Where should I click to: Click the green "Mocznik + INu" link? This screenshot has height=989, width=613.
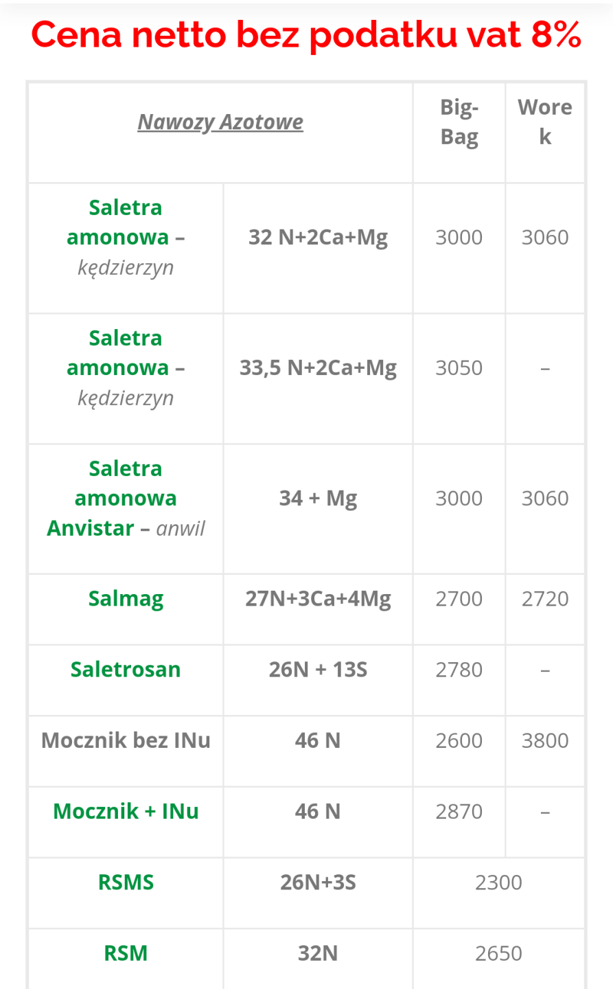[x=126, y=811]
